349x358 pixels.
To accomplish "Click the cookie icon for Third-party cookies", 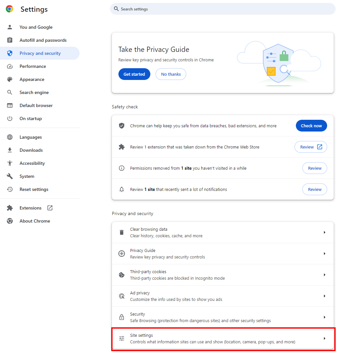I will [122, 275].
